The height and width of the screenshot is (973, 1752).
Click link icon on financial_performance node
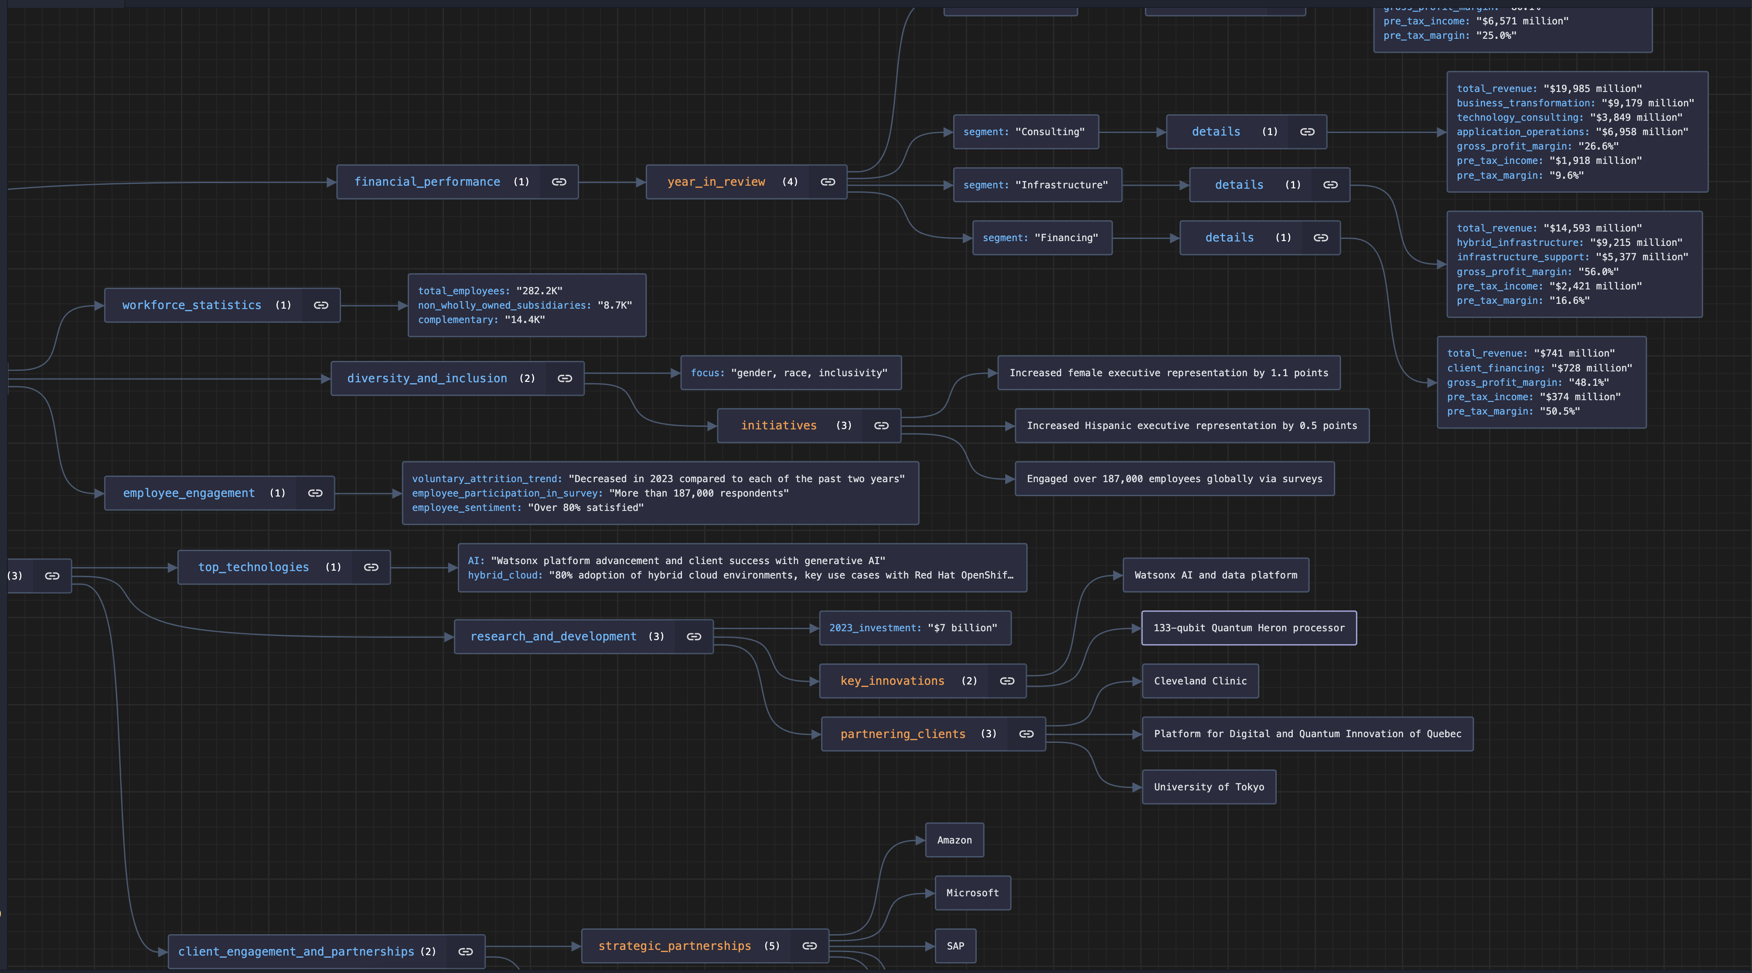[559, 182]
